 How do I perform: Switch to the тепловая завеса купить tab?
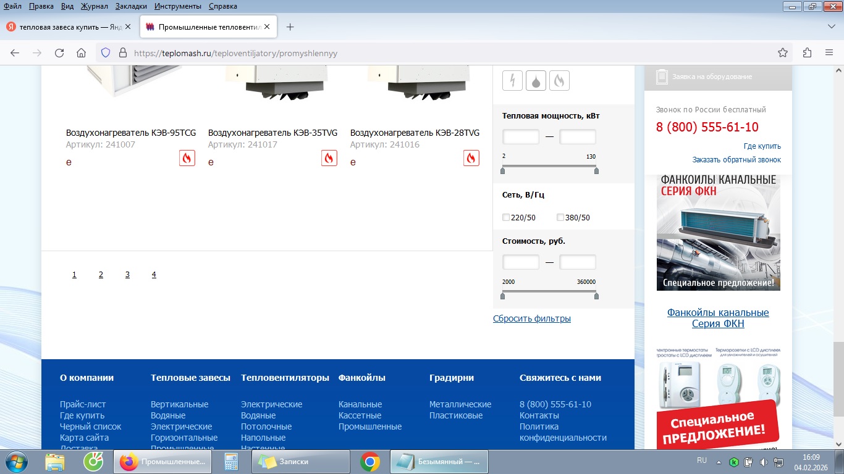[x=68, y=27]
